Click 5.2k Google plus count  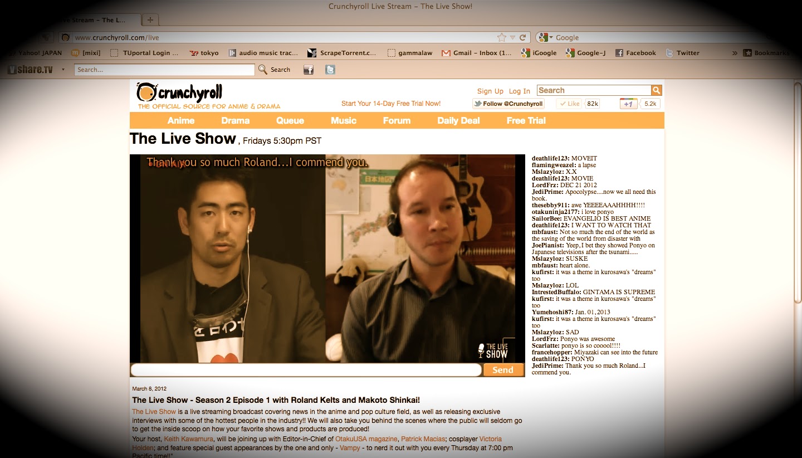pos(651,104)
